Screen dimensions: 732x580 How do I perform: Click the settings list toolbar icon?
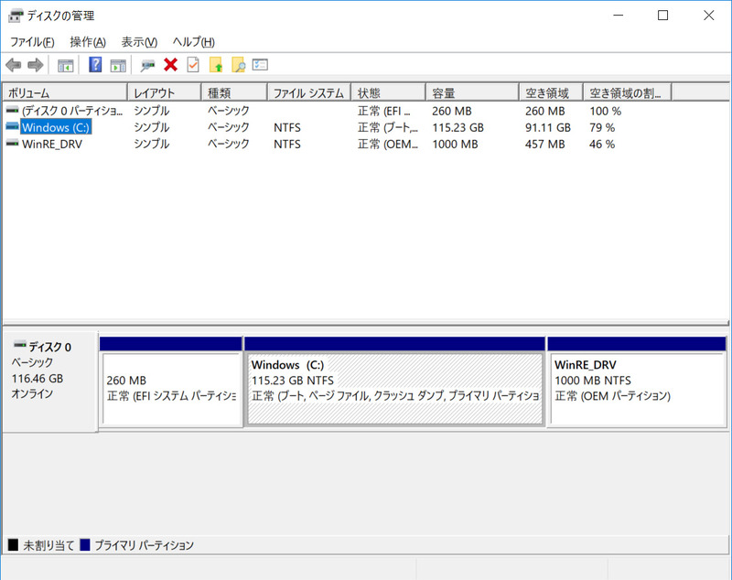260,64
